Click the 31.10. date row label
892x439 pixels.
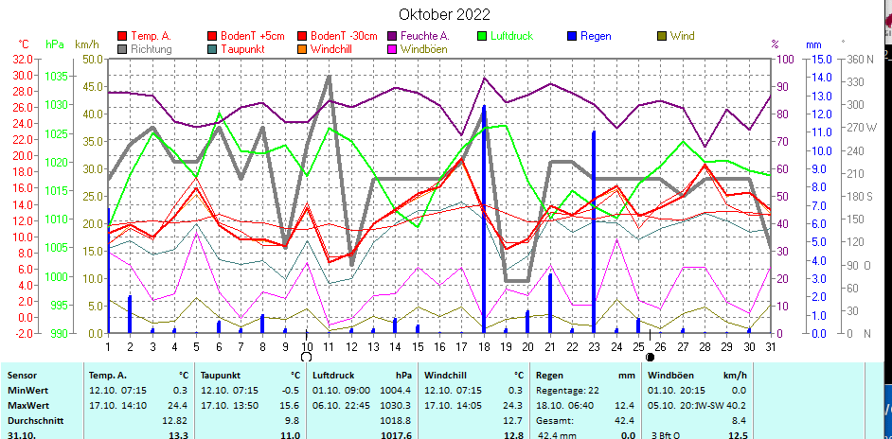tap(19, 435)
